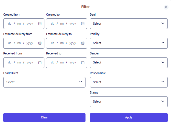This screenshot has width=171, height=125.
Task: Expand the Status dropdown
Action: coord(129,101)
